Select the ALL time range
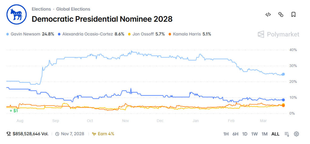The width and height of the screenshot is (310, 144). pos(275,134)
